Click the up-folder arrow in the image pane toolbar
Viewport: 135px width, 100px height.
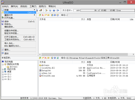pyautogui.click(x=40, y=15)
